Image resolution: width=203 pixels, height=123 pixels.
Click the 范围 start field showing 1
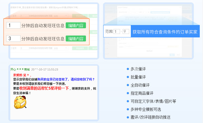tap(117, 31)
